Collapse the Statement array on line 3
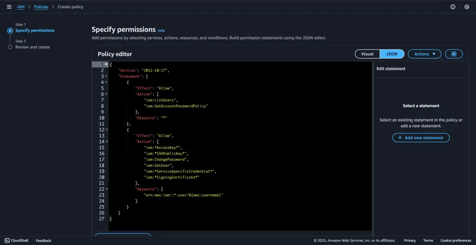The image size is (476, 245). point(106,77)
